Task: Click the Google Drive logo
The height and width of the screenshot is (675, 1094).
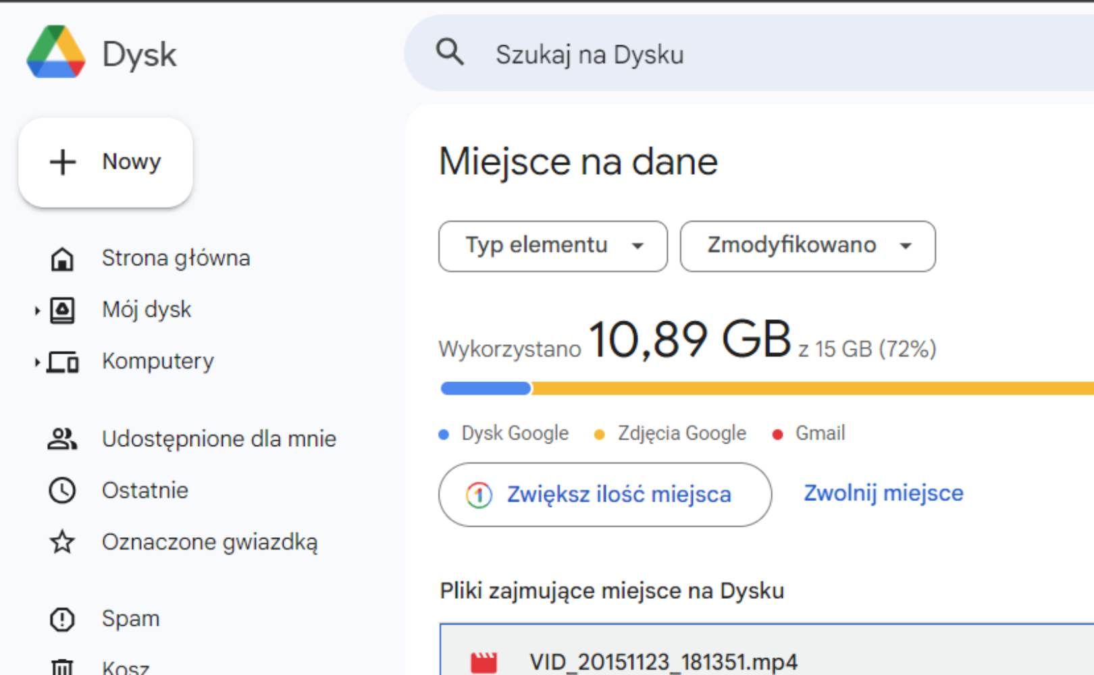Action: coord(56,53)
